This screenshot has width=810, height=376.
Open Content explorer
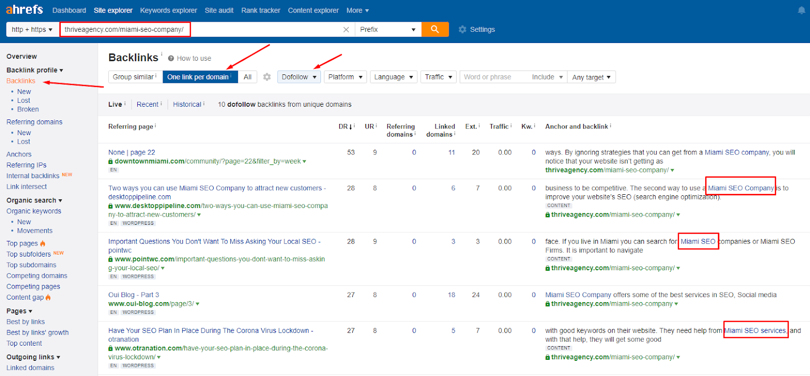(313, 10)
